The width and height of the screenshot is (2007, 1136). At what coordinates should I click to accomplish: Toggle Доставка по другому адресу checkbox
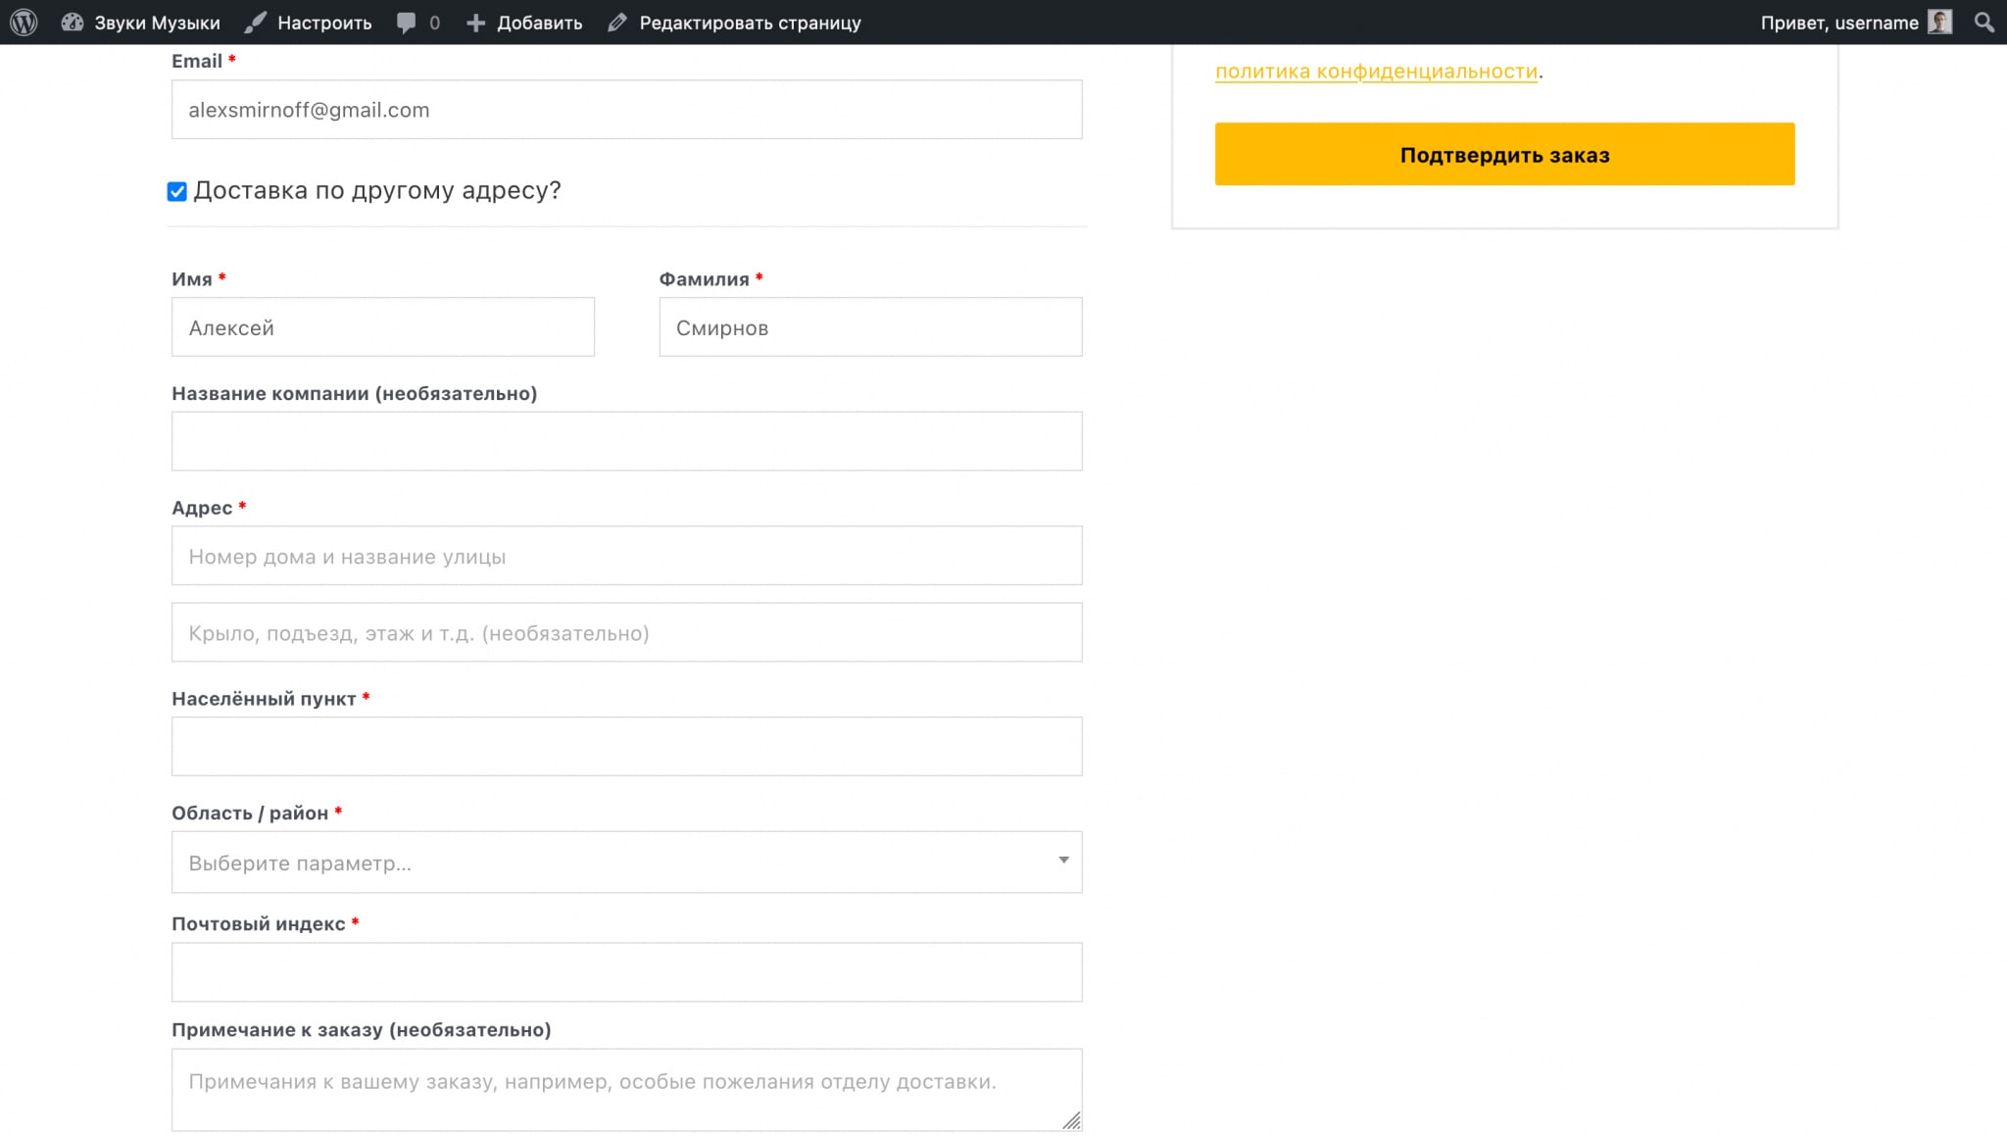[177, 191]
